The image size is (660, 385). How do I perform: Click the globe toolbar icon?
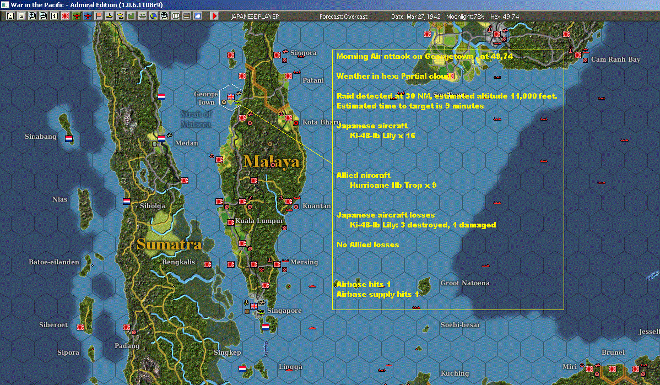(x=154, y=16)
